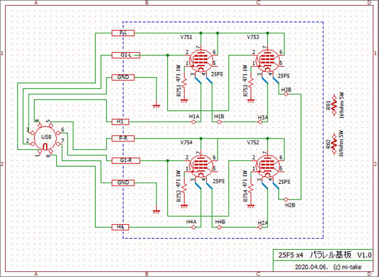Click the P-L connector terminal

pyautogui.click(x=123, y=32)
